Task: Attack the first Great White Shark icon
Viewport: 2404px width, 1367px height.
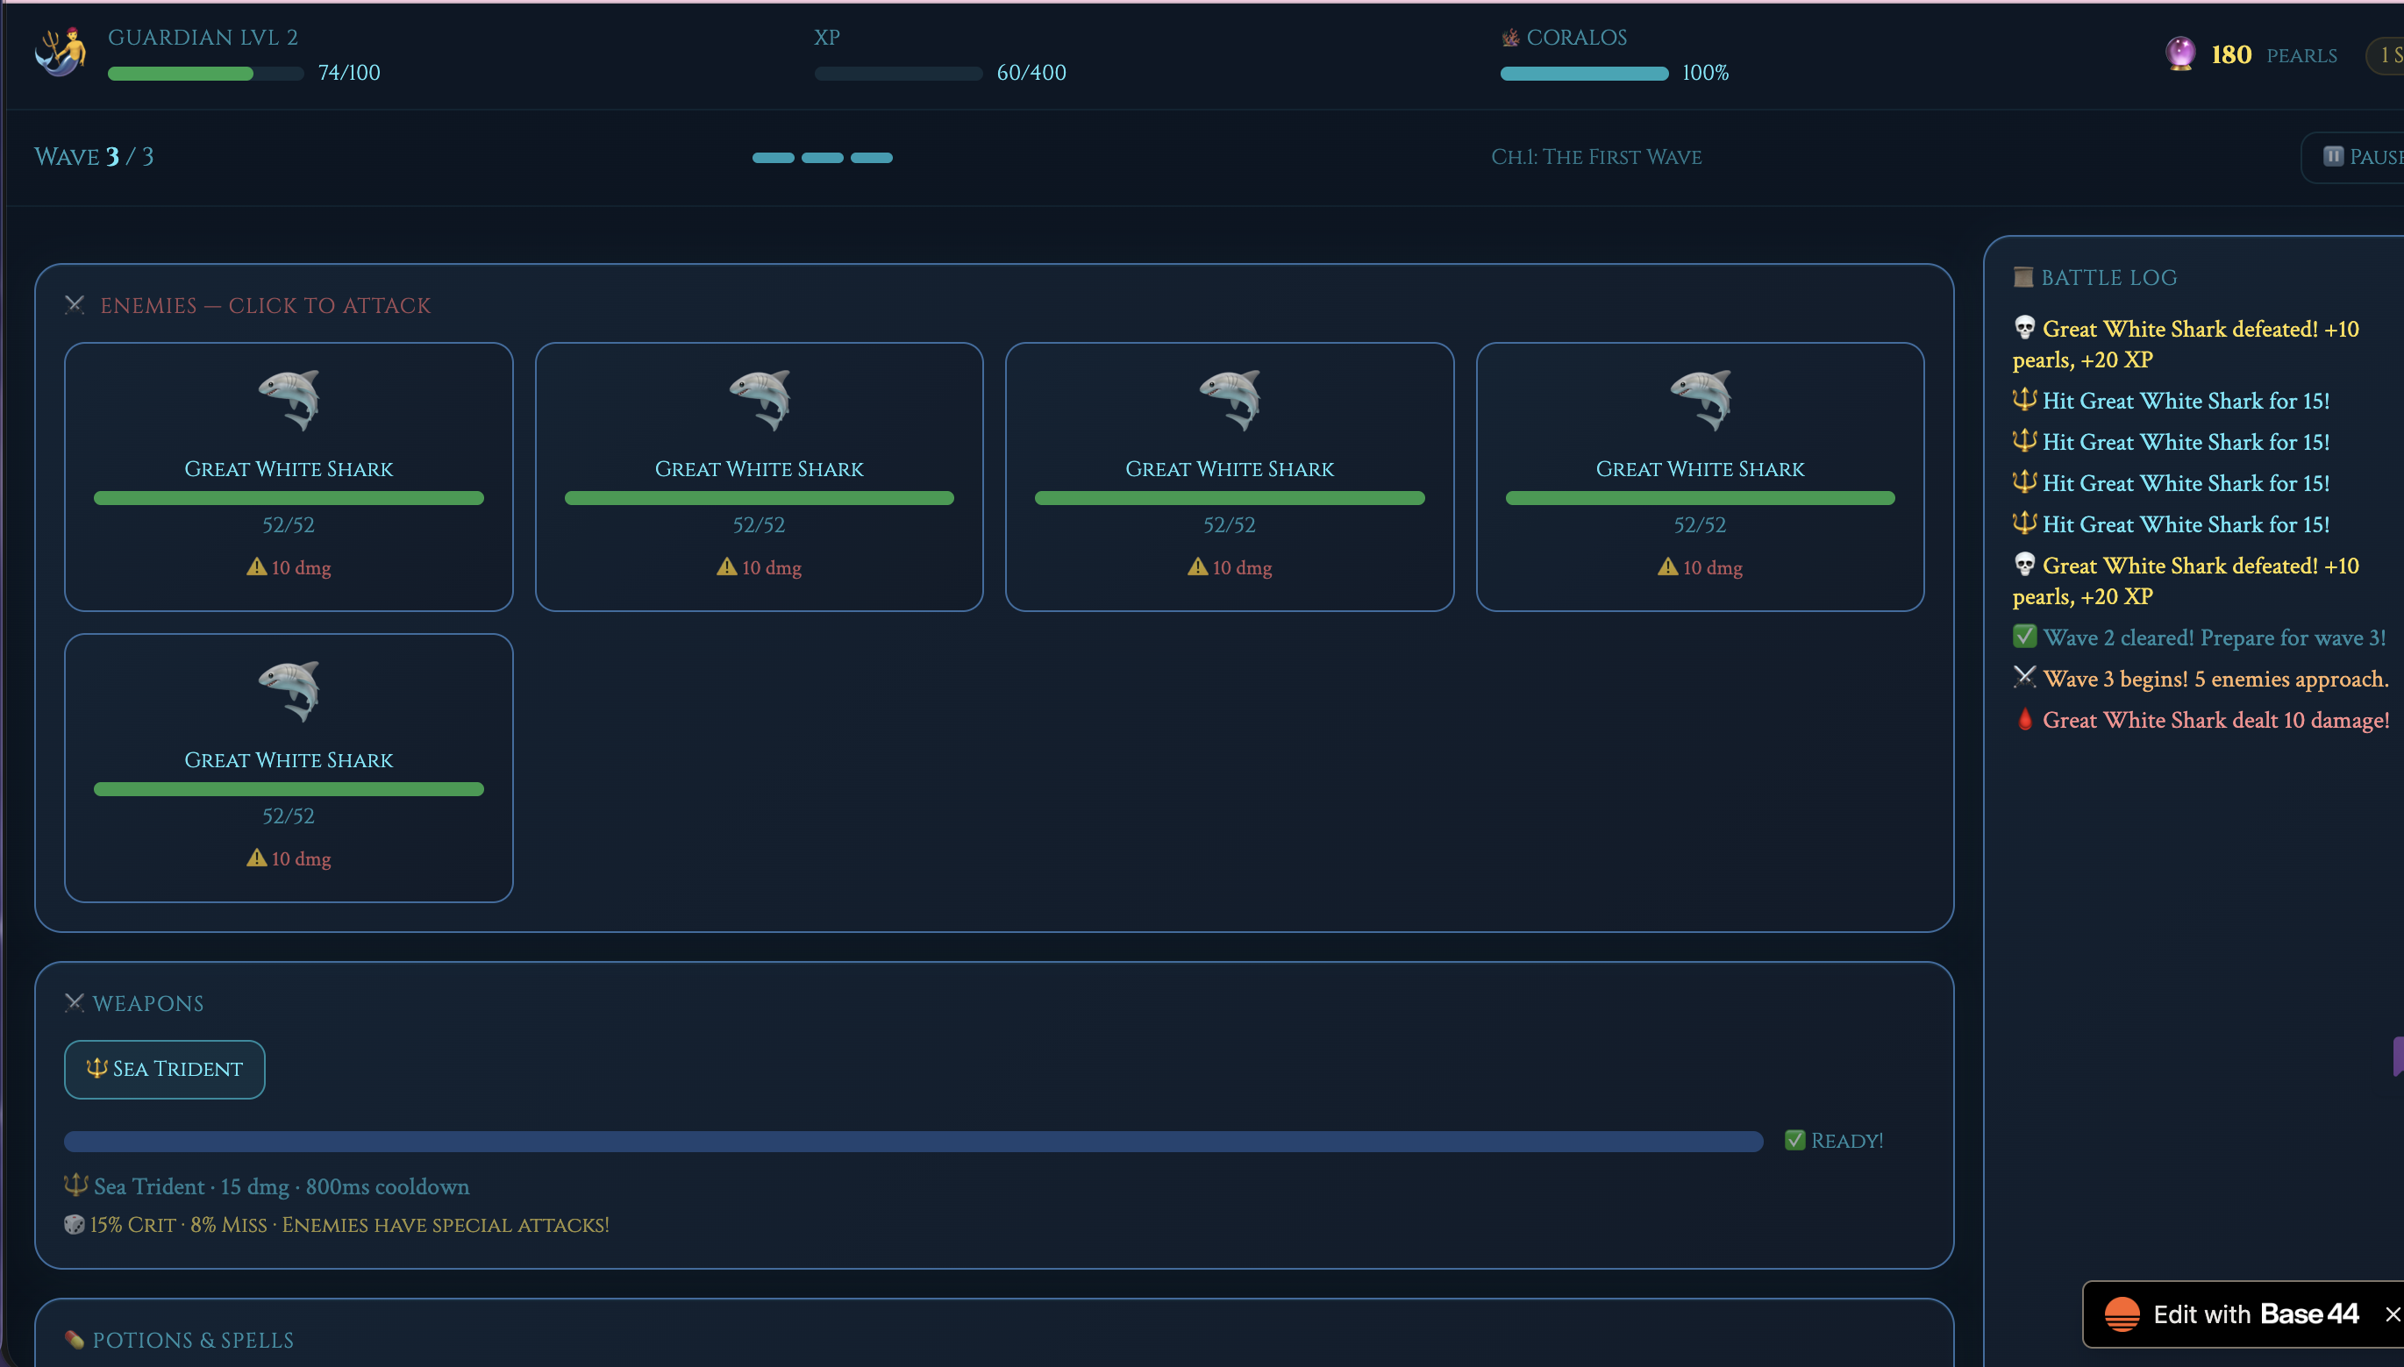Action: coord(289,400)
